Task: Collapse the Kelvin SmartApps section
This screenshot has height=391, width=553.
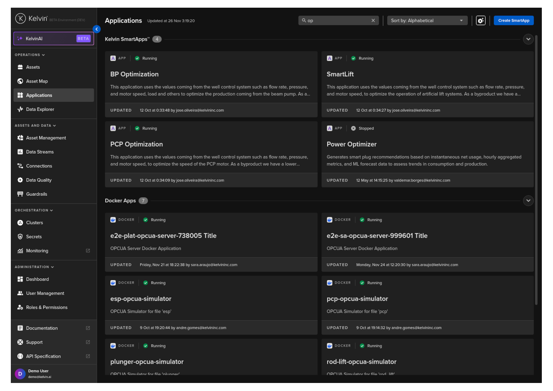Action: pyautogui.click(x=528, y=39)
